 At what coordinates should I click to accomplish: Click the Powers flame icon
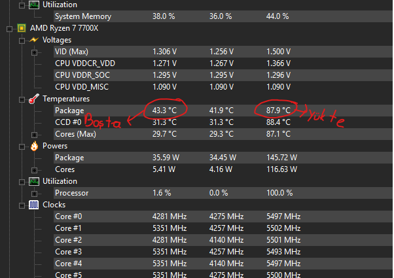tap(33, 146)
